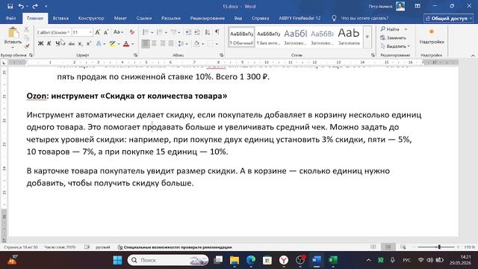
Task: Click the Format Painter brush icon
Action: [27, 46]
